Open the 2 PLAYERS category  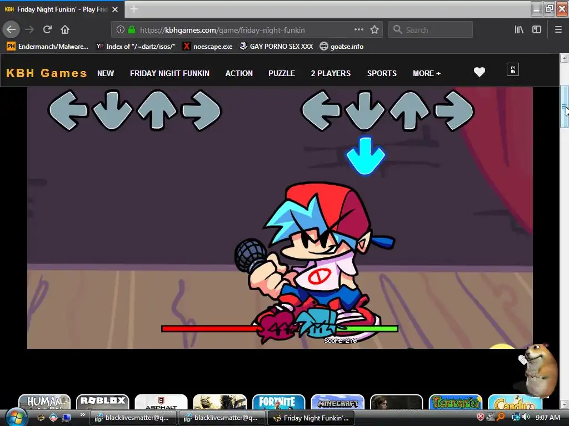pyautogui.click(x=331, y=73)
